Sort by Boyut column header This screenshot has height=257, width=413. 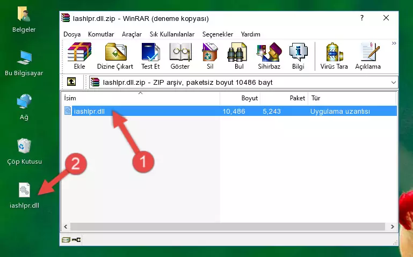click(240, 98)
